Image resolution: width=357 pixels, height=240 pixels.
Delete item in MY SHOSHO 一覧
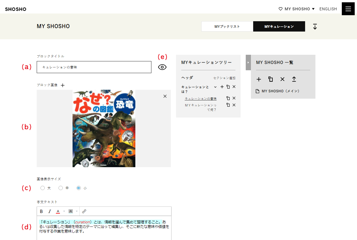282,79
